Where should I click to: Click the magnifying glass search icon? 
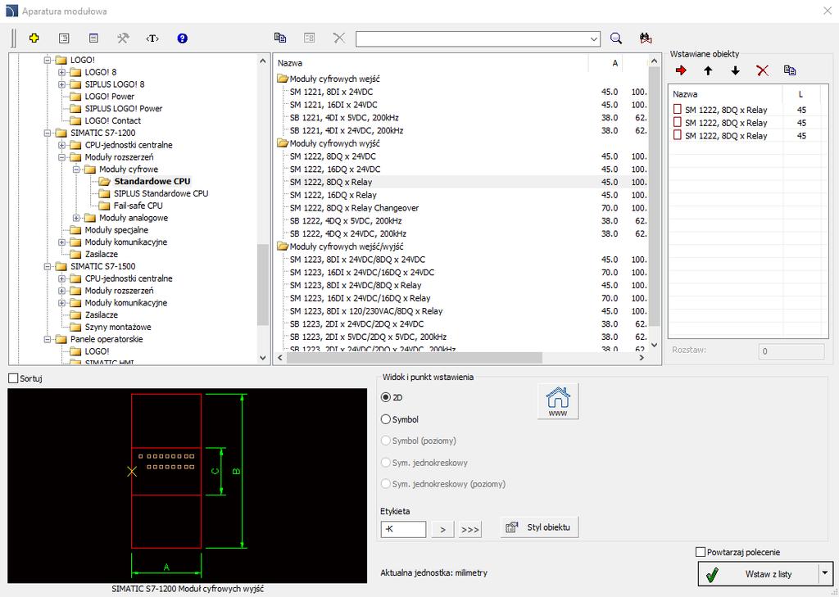click(x=616, y=38)
